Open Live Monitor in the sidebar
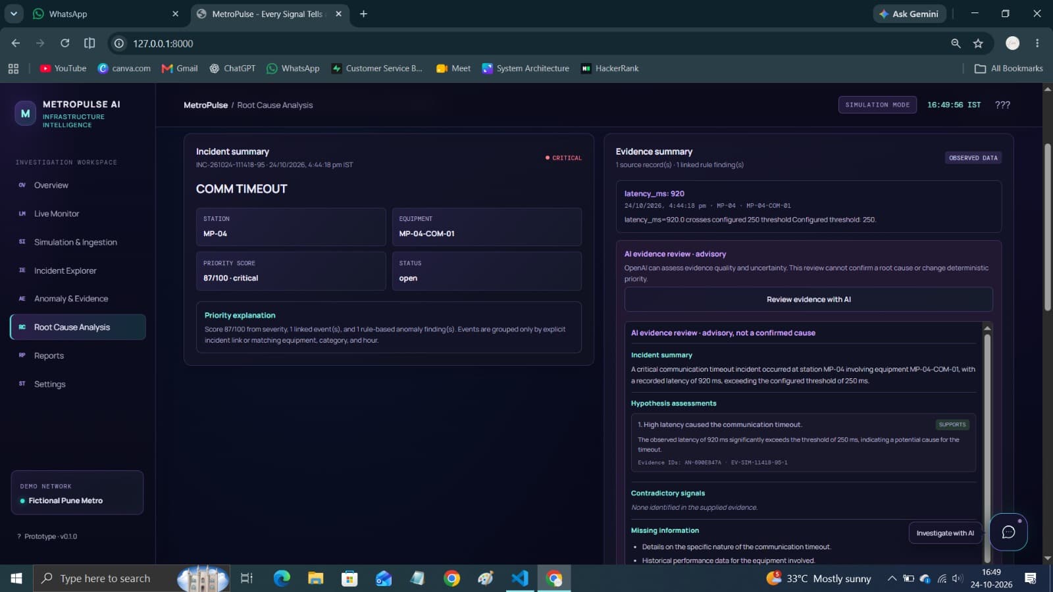The height and width of the screenshot is (592, 1053). click(78, 214)
